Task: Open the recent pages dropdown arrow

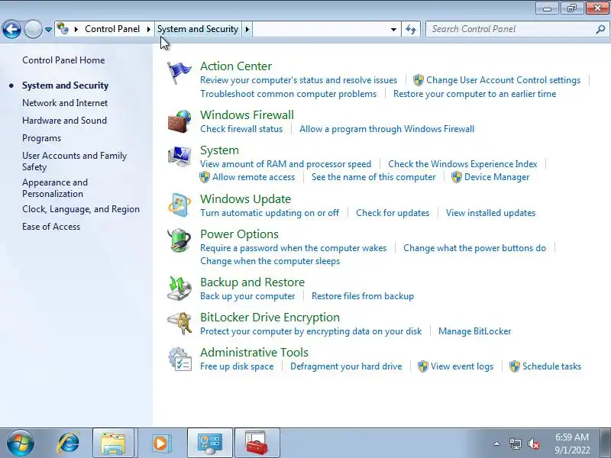Action: click(x=48, y=30)
